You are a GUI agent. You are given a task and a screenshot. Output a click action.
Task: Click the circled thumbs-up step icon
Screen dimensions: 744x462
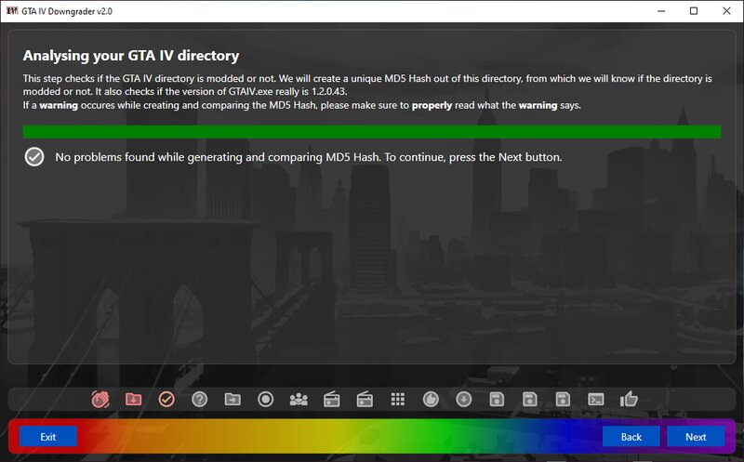tap(431, 399)
